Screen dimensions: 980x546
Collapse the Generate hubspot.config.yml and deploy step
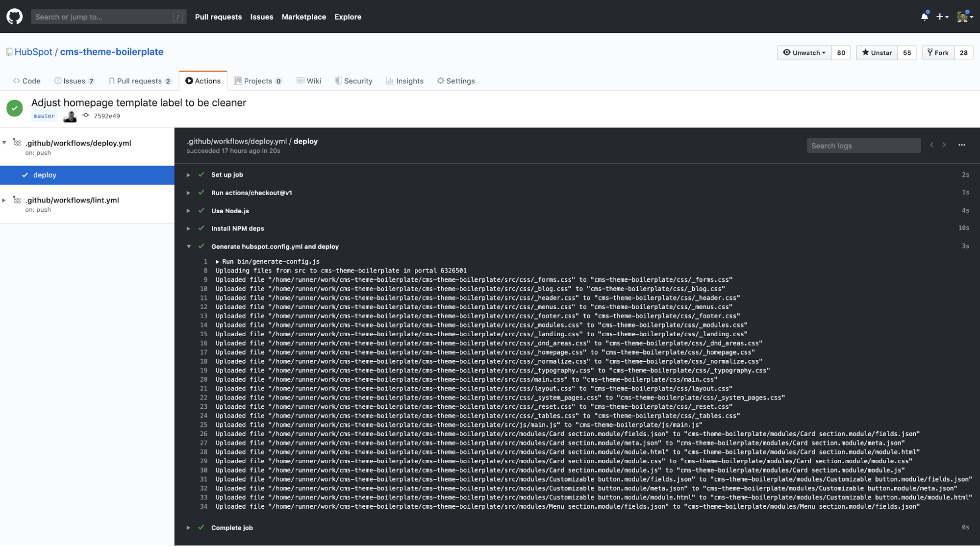point(188,247)
